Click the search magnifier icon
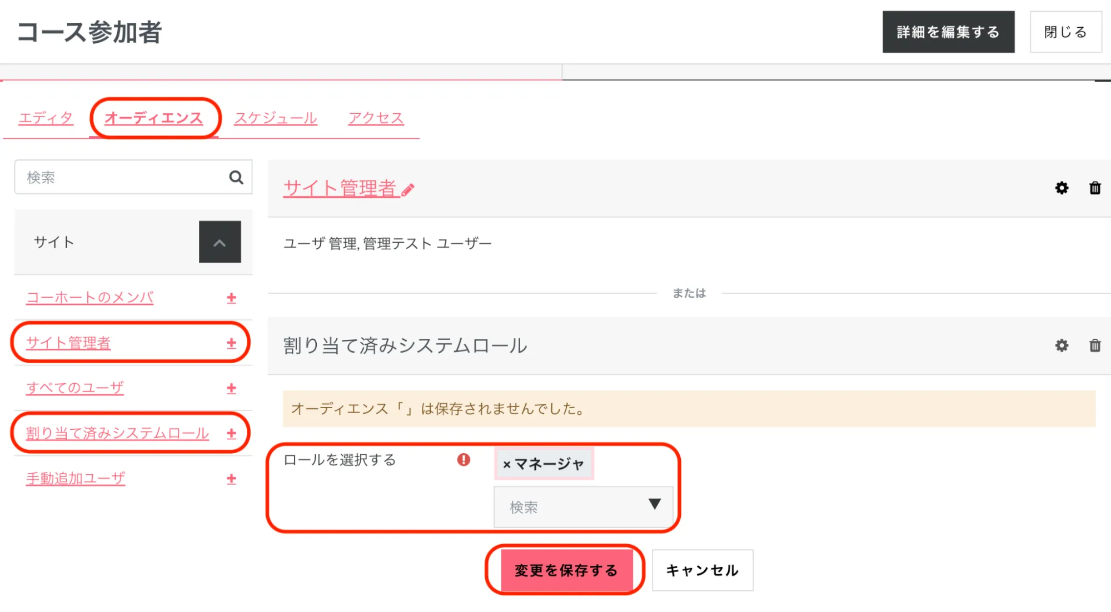Image resolution: width=1111 pixels, height=612 pixels. click(x=236, y=177)
